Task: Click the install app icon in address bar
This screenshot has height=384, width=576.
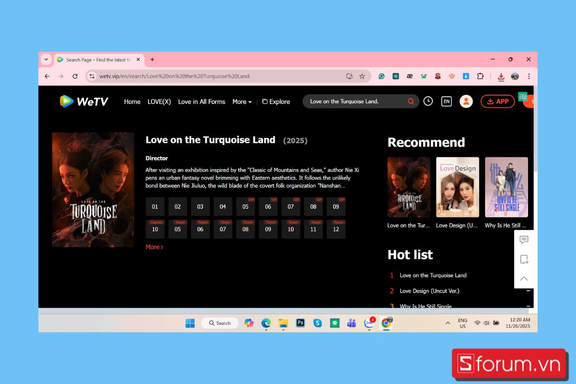Action: pos(349,76)
